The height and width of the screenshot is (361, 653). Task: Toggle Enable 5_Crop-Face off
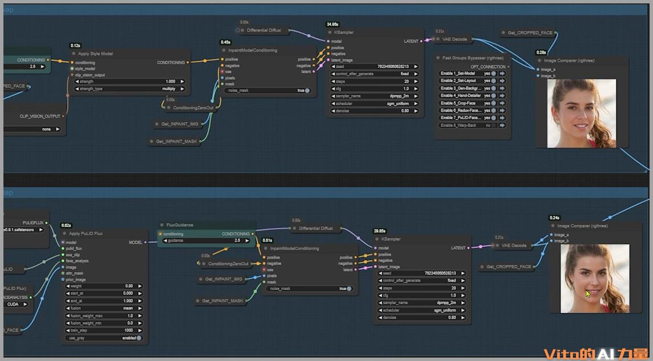point(494,103)
